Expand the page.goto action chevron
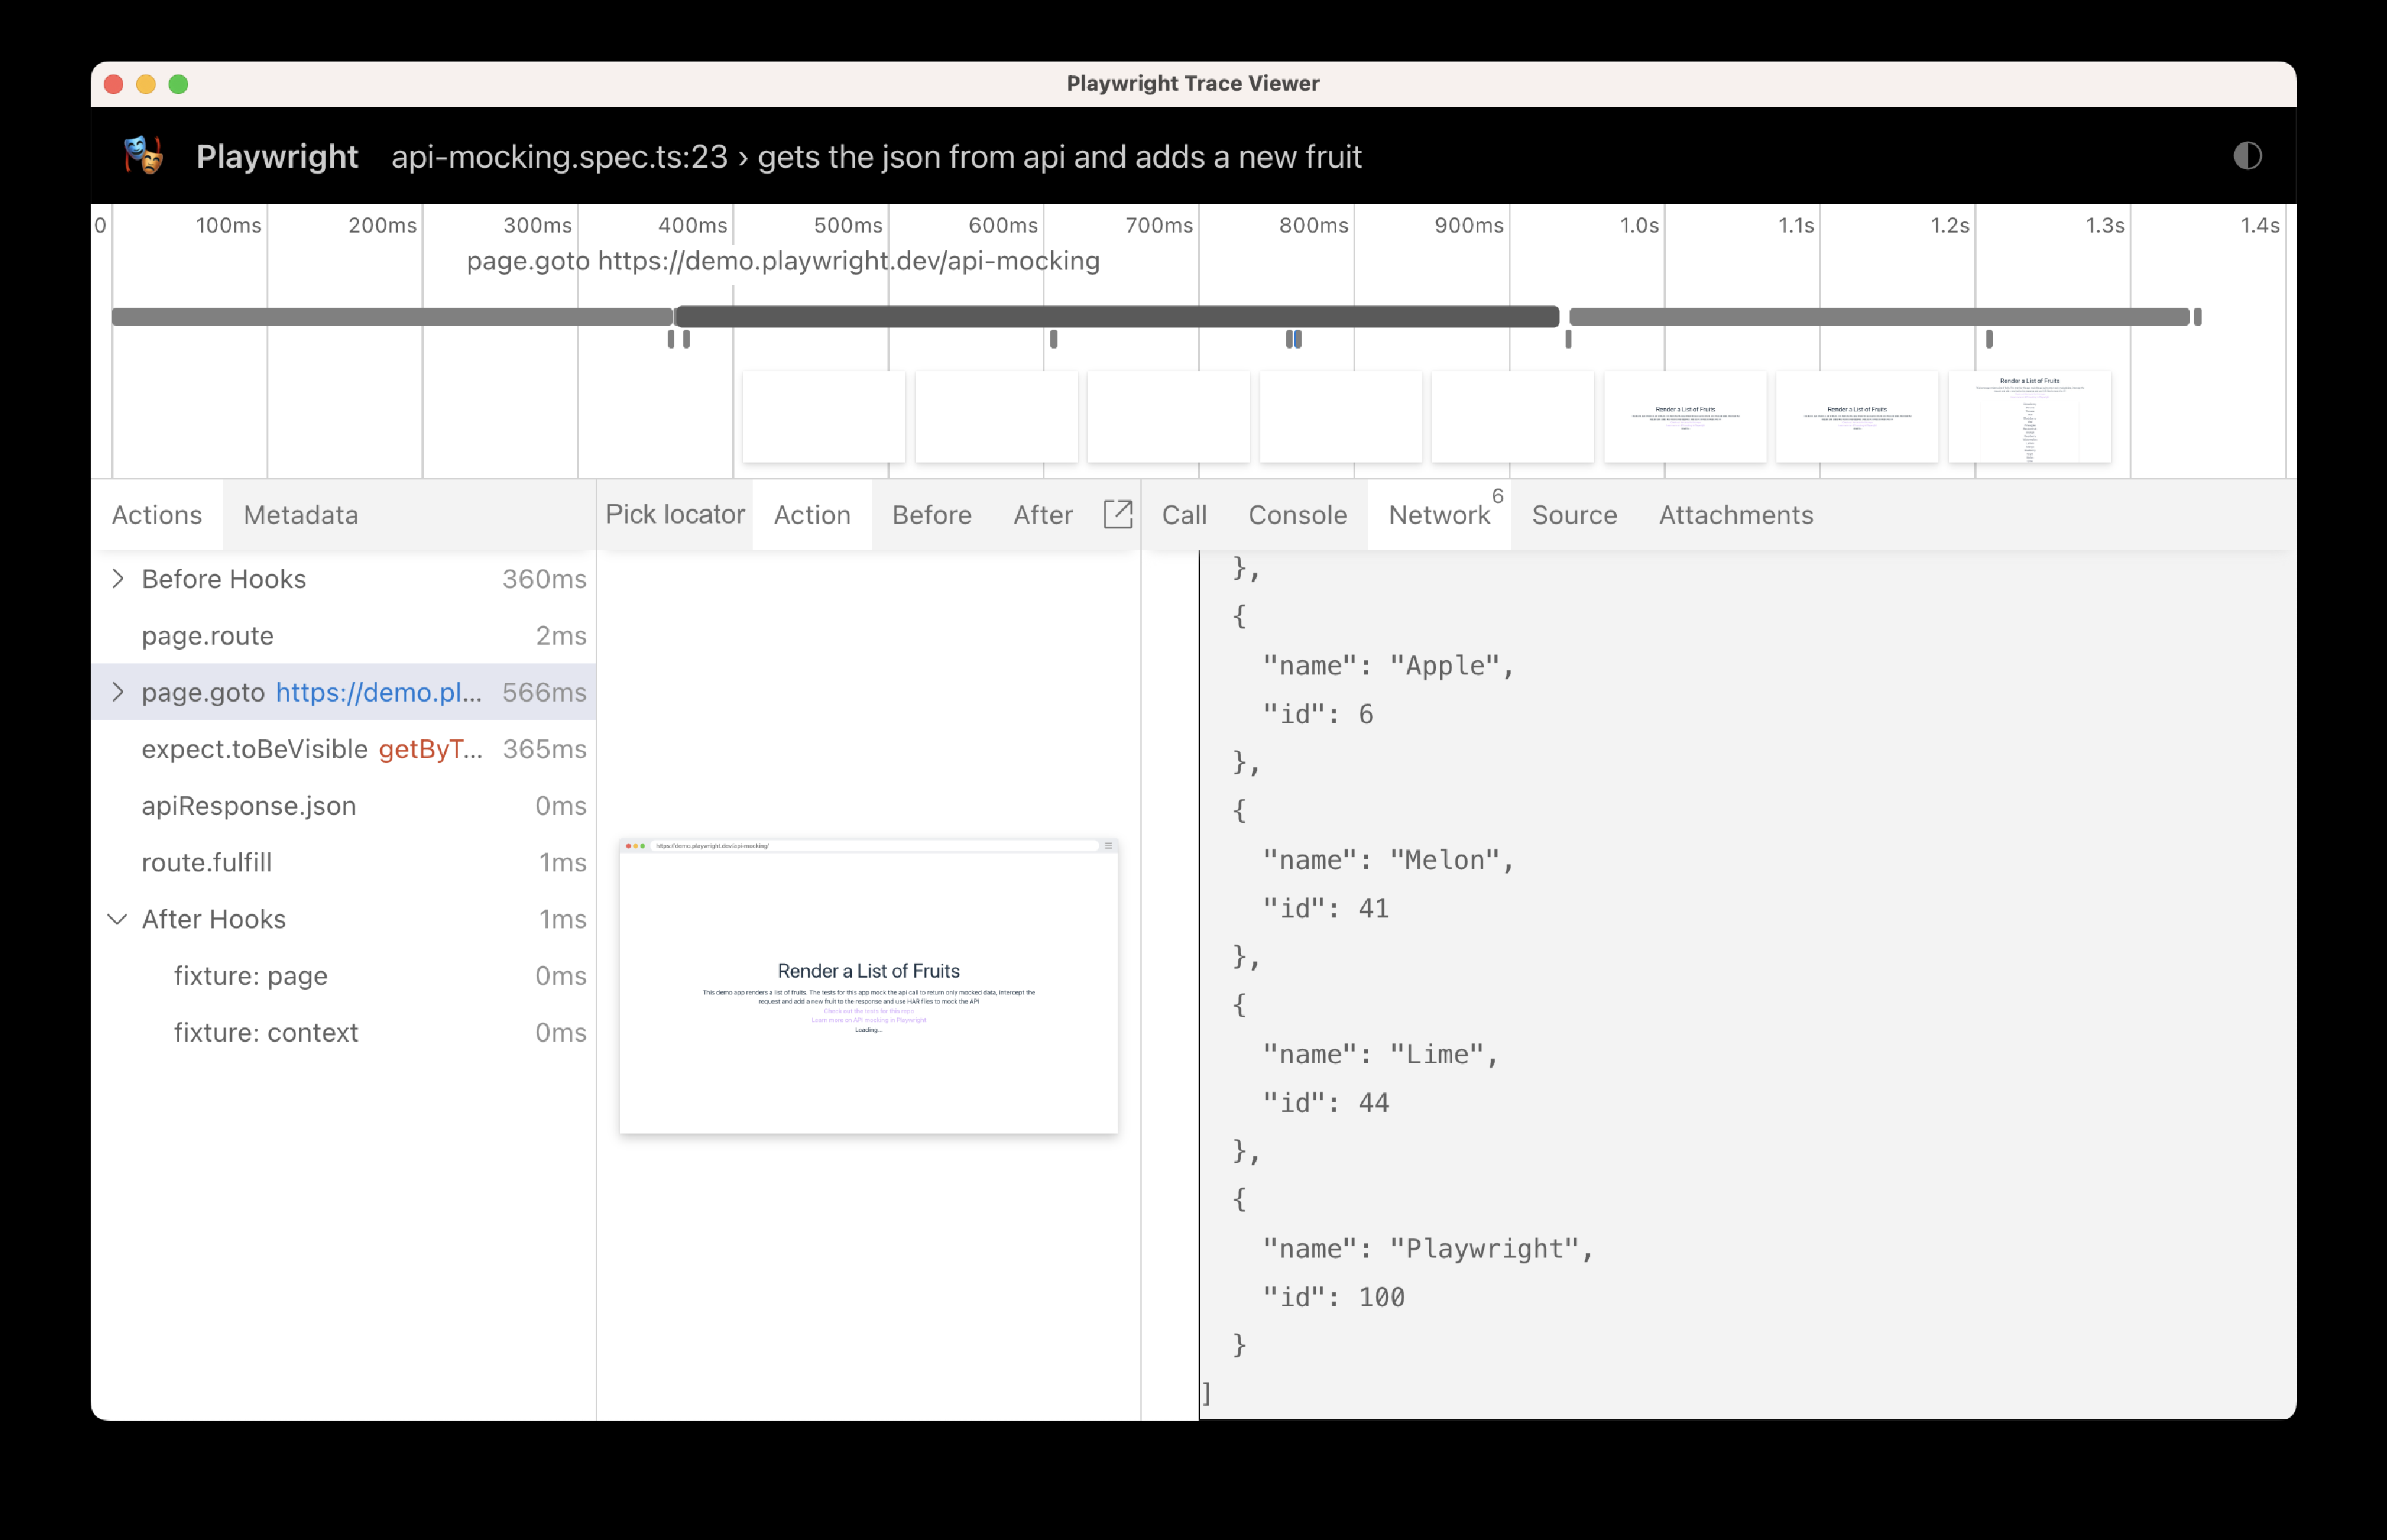 pyautogui.click(x=118, y=692)
